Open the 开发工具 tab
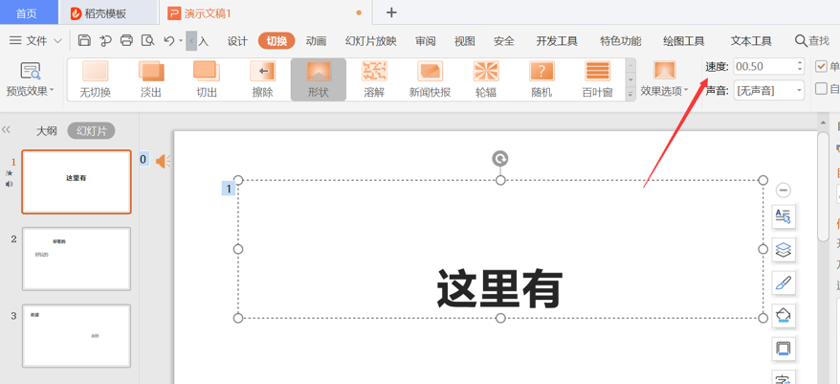The width and height of the screenshot is (840, 384). [557, 41]
